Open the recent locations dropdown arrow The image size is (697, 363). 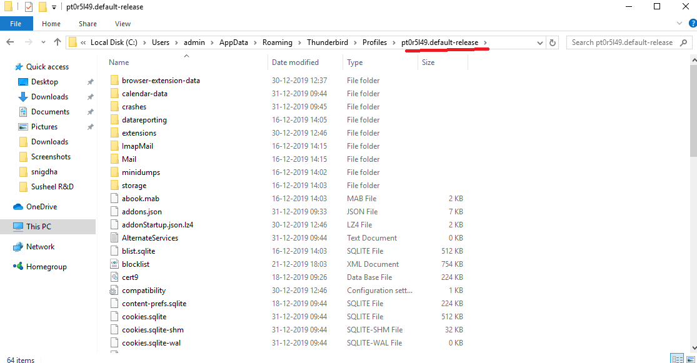coord(43,42)
